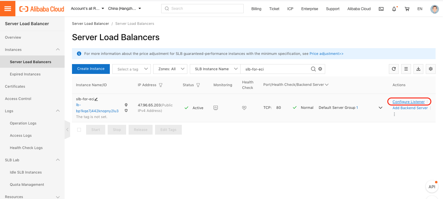The width and height of the screenshot is (443, 199).
Task: Filter by IP Address funnel icon
Action: [161, 85]
